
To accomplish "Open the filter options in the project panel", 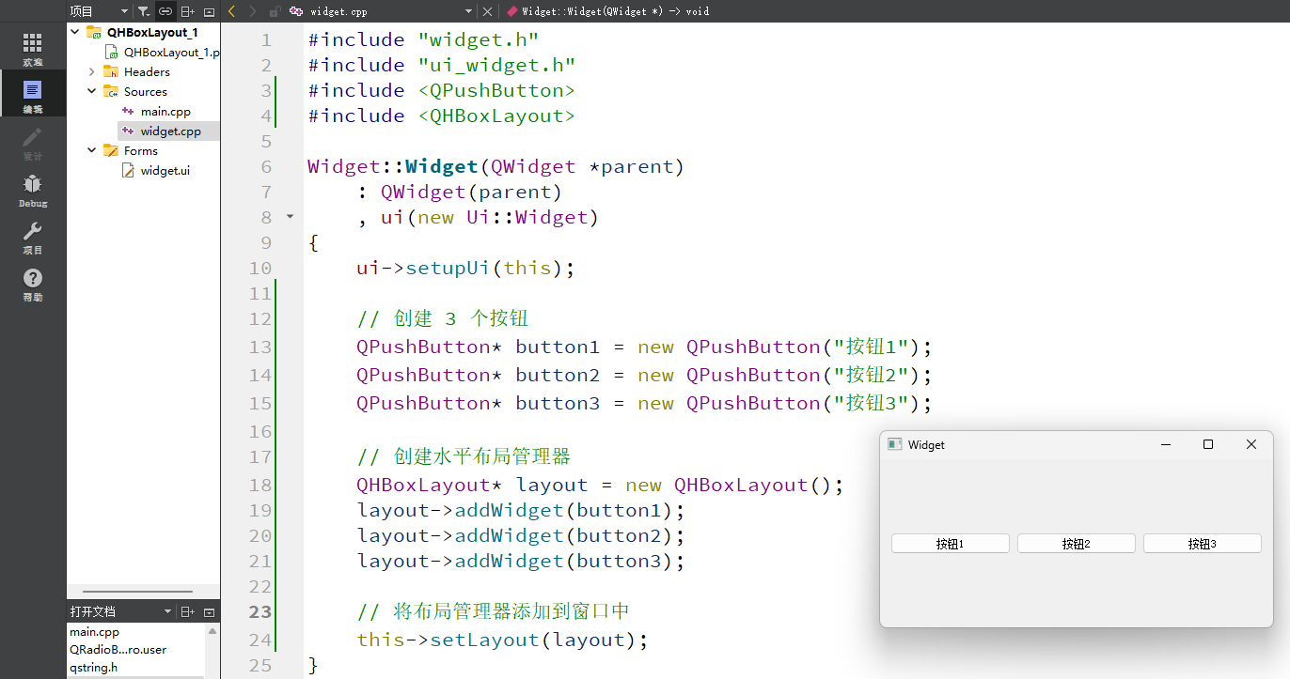I will [143, 10].
